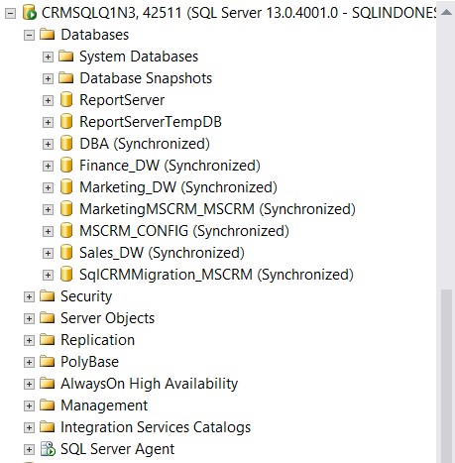This screenshot has height=463, width=455.
Task: Click the Finance_DW database cylinder icon
Action: point(66,166)
